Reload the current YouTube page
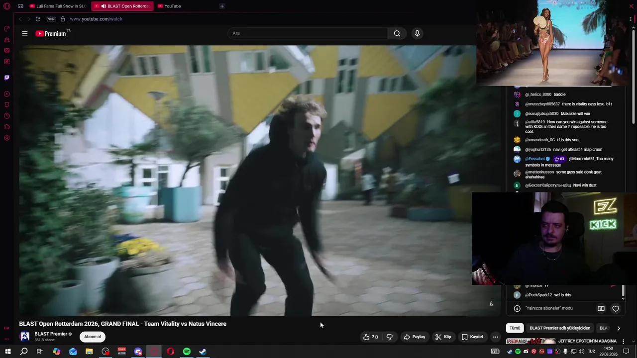This screenshot has width=637, height=358. pos(38,19)
